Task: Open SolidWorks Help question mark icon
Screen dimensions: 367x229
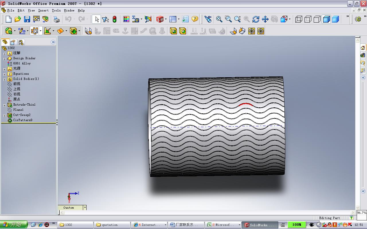Action: (195, 19)
